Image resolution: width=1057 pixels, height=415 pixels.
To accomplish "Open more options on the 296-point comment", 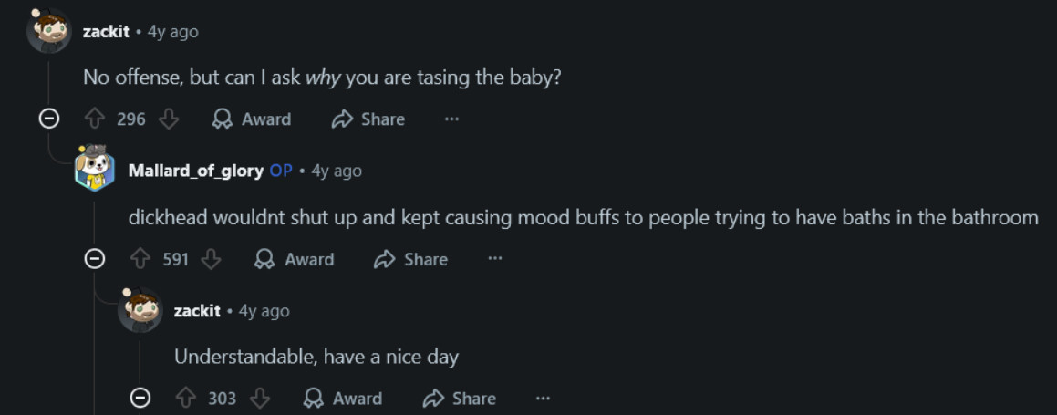I will tap(451, 119).
